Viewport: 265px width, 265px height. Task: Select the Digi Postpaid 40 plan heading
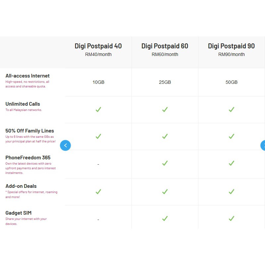pos(98,46)
